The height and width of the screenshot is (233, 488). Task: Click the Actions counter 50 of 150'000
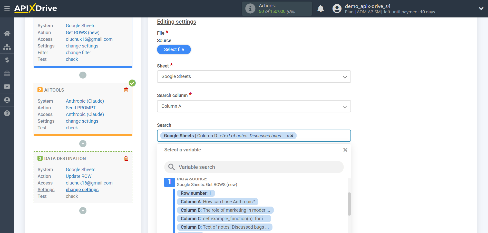(x=277, y=11)
